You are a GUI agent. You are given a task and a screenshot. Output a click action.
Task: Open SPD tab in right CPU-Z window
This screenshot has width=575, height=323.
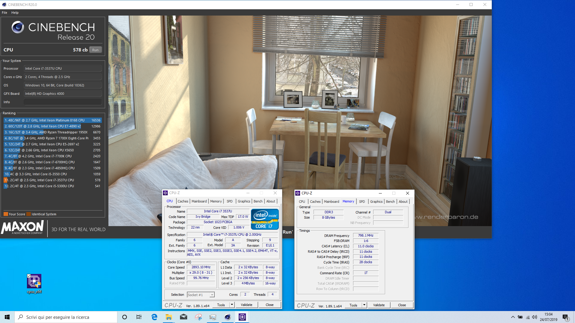pos(362,202)
